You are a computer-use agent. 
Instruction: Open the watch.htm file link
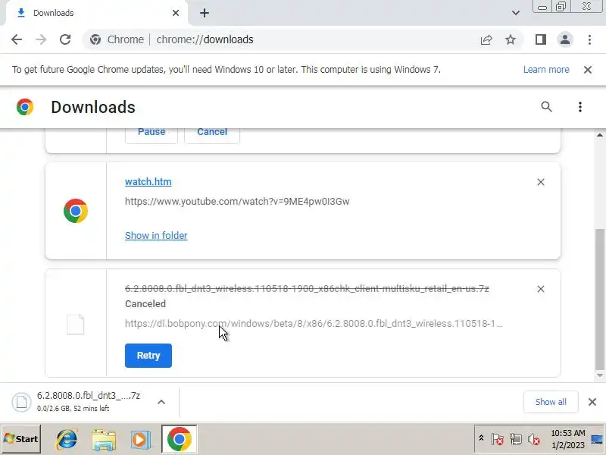[x=148, y=182]
